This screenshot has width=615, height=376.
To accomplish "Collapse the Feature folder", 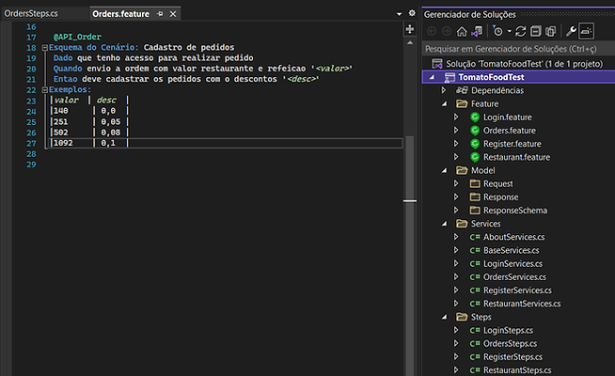I will tap(445, 104).
